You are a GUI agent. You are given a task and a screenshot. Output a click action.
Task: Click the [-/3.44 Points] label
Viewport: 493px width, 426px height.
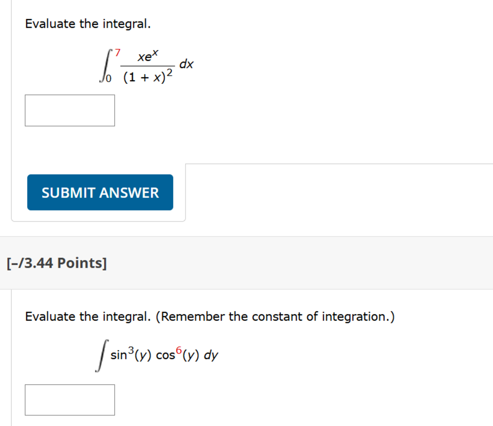click(x=56, y=263)
